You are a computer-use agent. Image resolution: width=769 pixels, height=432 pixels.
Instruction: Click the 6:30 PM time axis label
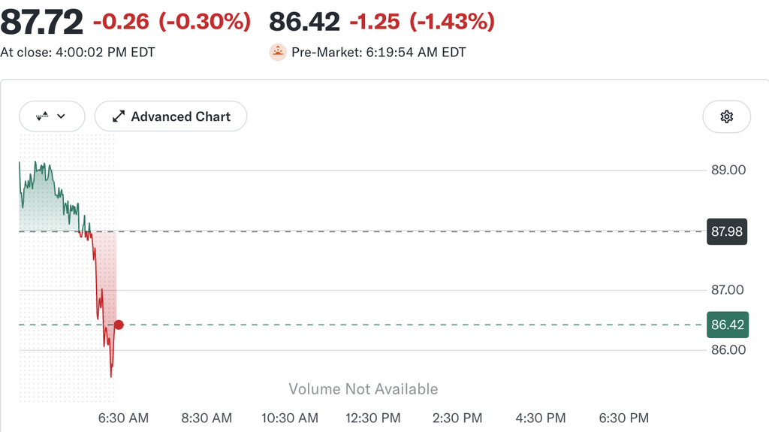click(624, 418)
